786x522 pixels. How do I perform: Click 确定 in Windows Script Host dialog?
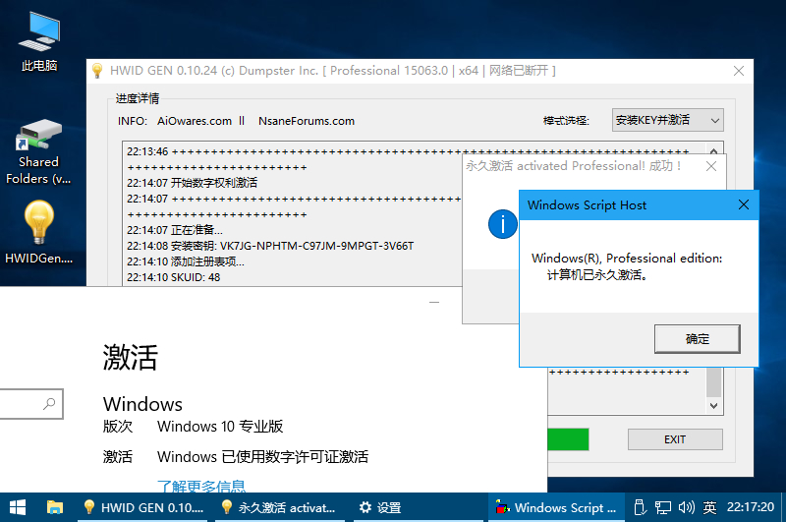(x=698, y=339)
